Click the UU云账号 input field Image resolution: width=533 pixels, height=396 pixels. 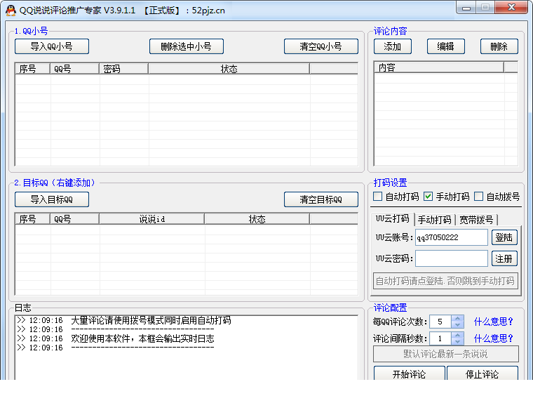[x=452, y=237]
